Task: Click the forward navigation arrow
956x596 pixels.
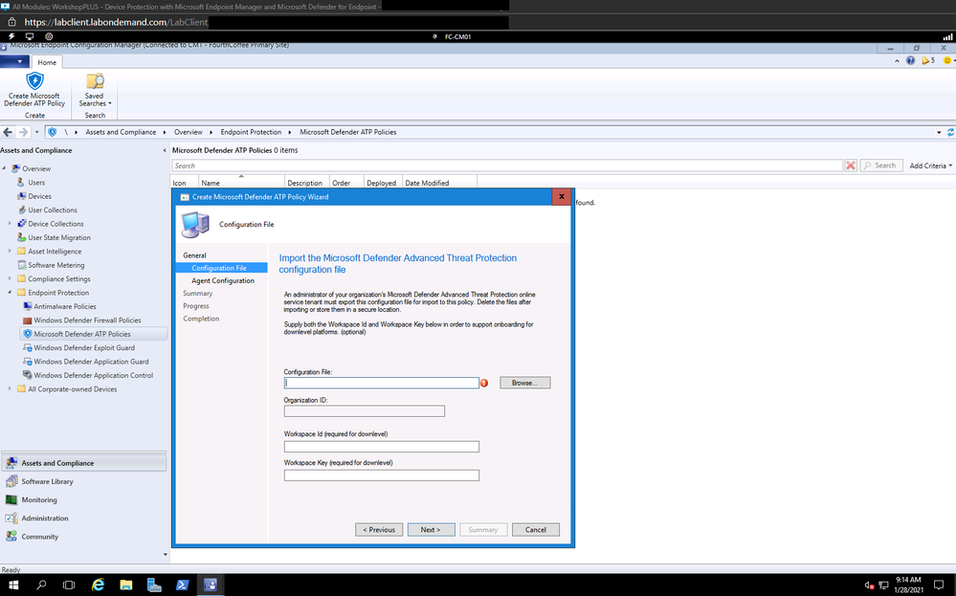Action: click(x=23, y=132)
